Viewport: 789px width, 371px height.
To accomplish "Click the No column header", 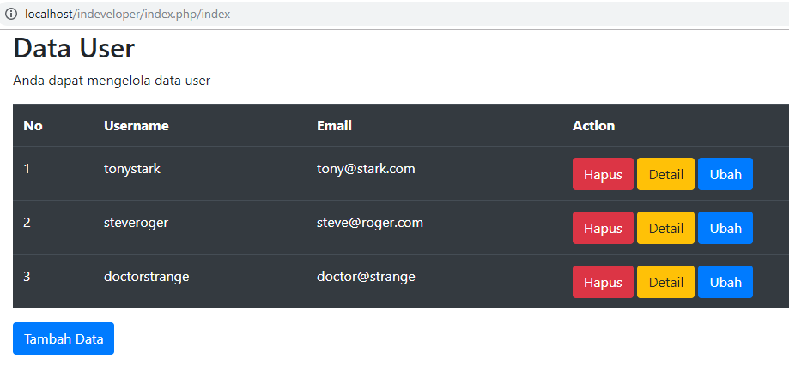I will point(33,126).
